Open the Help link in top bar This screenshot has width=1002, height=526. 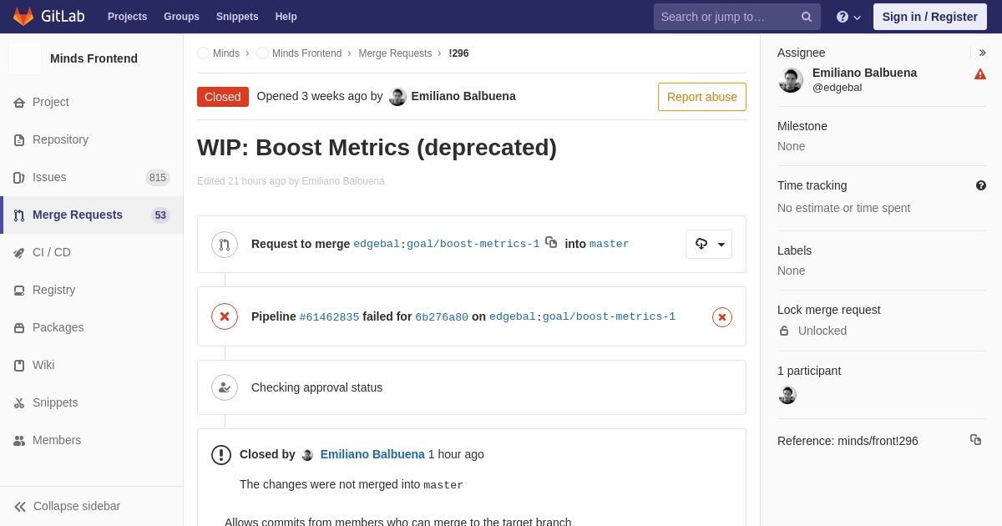[286, 17]
